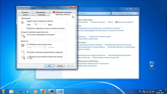Select the Корзина recycle bin desktop icon
167x94 pixels.
coord(152,65)
